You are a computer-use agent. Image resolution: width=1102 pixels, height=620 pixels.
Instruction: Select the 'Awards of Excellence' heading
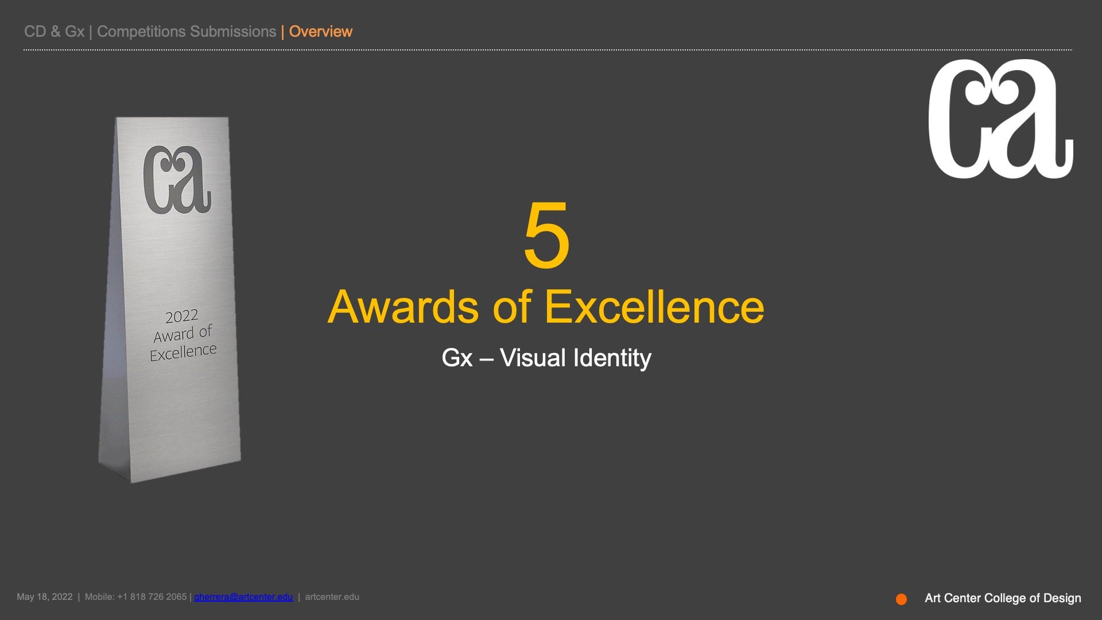pos(546,307)
